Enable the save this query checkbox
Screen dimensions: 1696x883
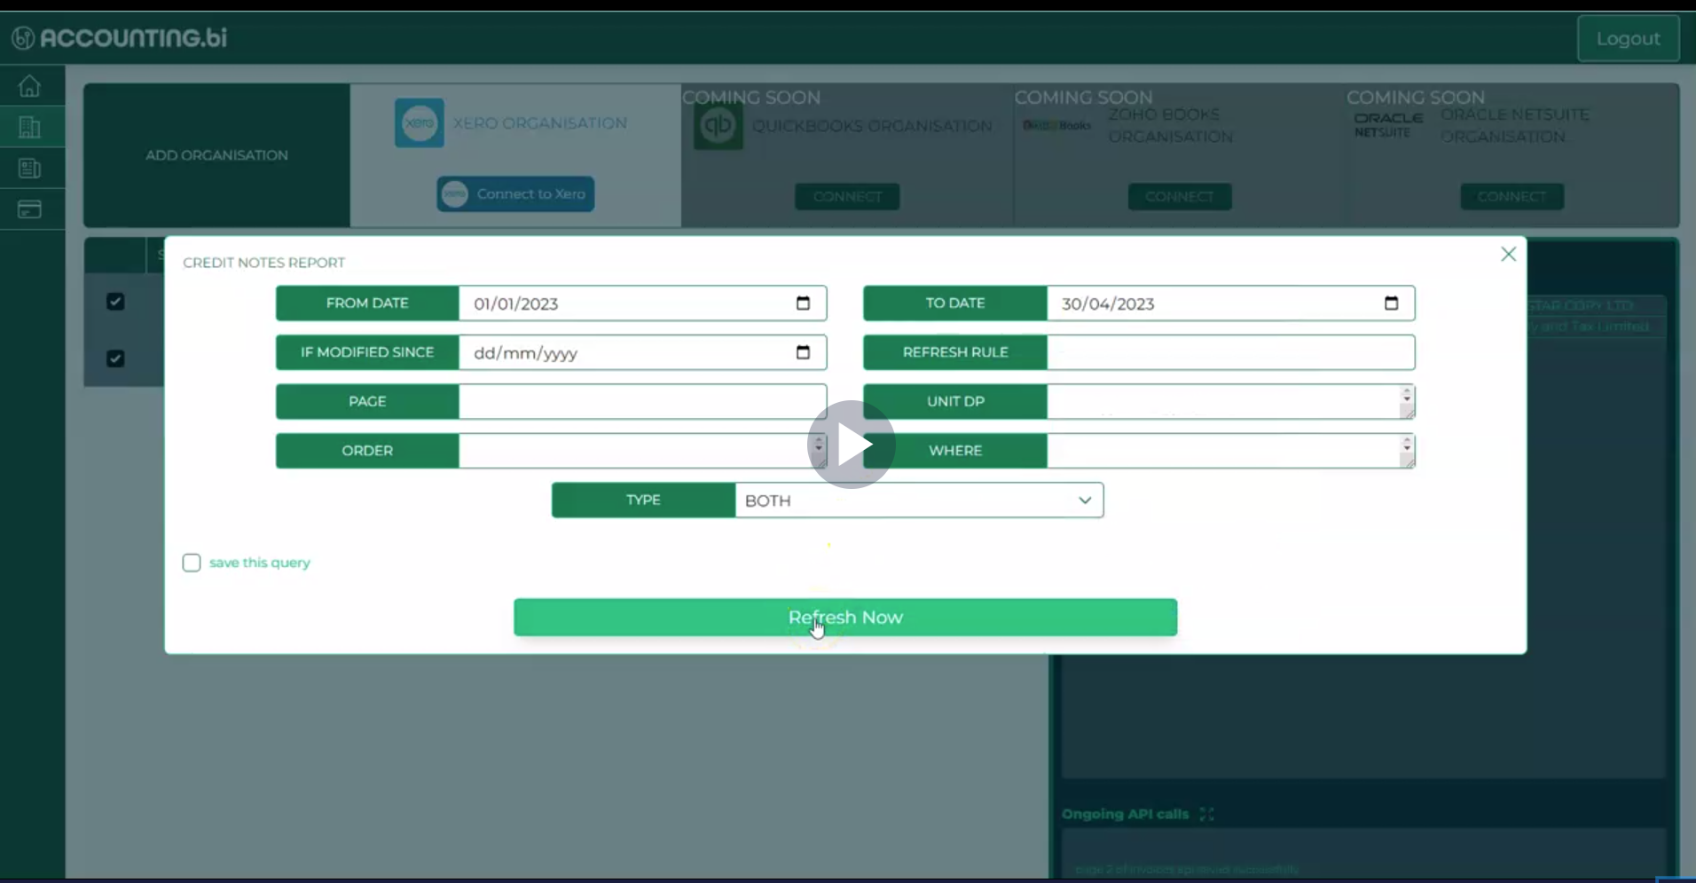[191, 562]
